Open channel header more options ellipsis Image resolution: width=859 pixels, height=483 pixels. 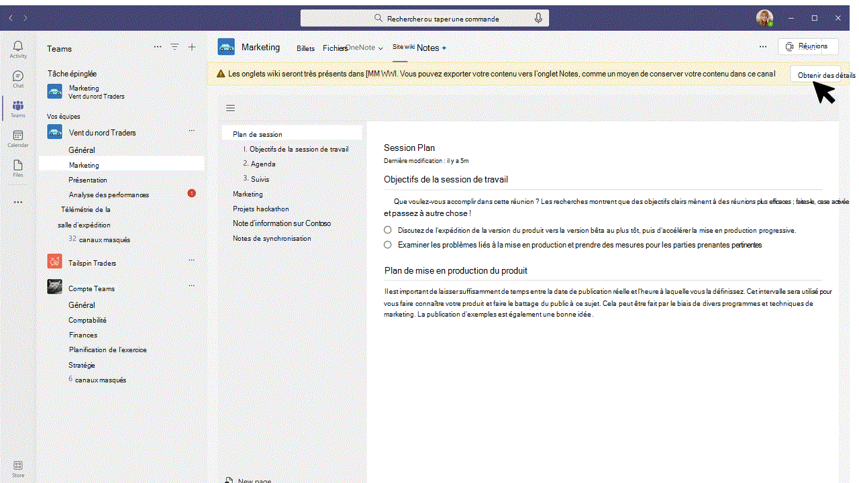tap(763, 47)
